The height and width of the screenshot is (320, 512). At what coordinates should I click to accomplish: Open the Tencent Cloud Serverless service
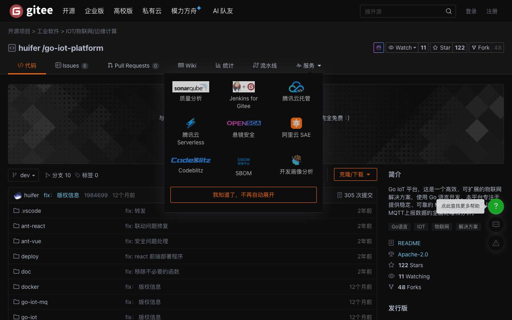(x=191, y=132)
